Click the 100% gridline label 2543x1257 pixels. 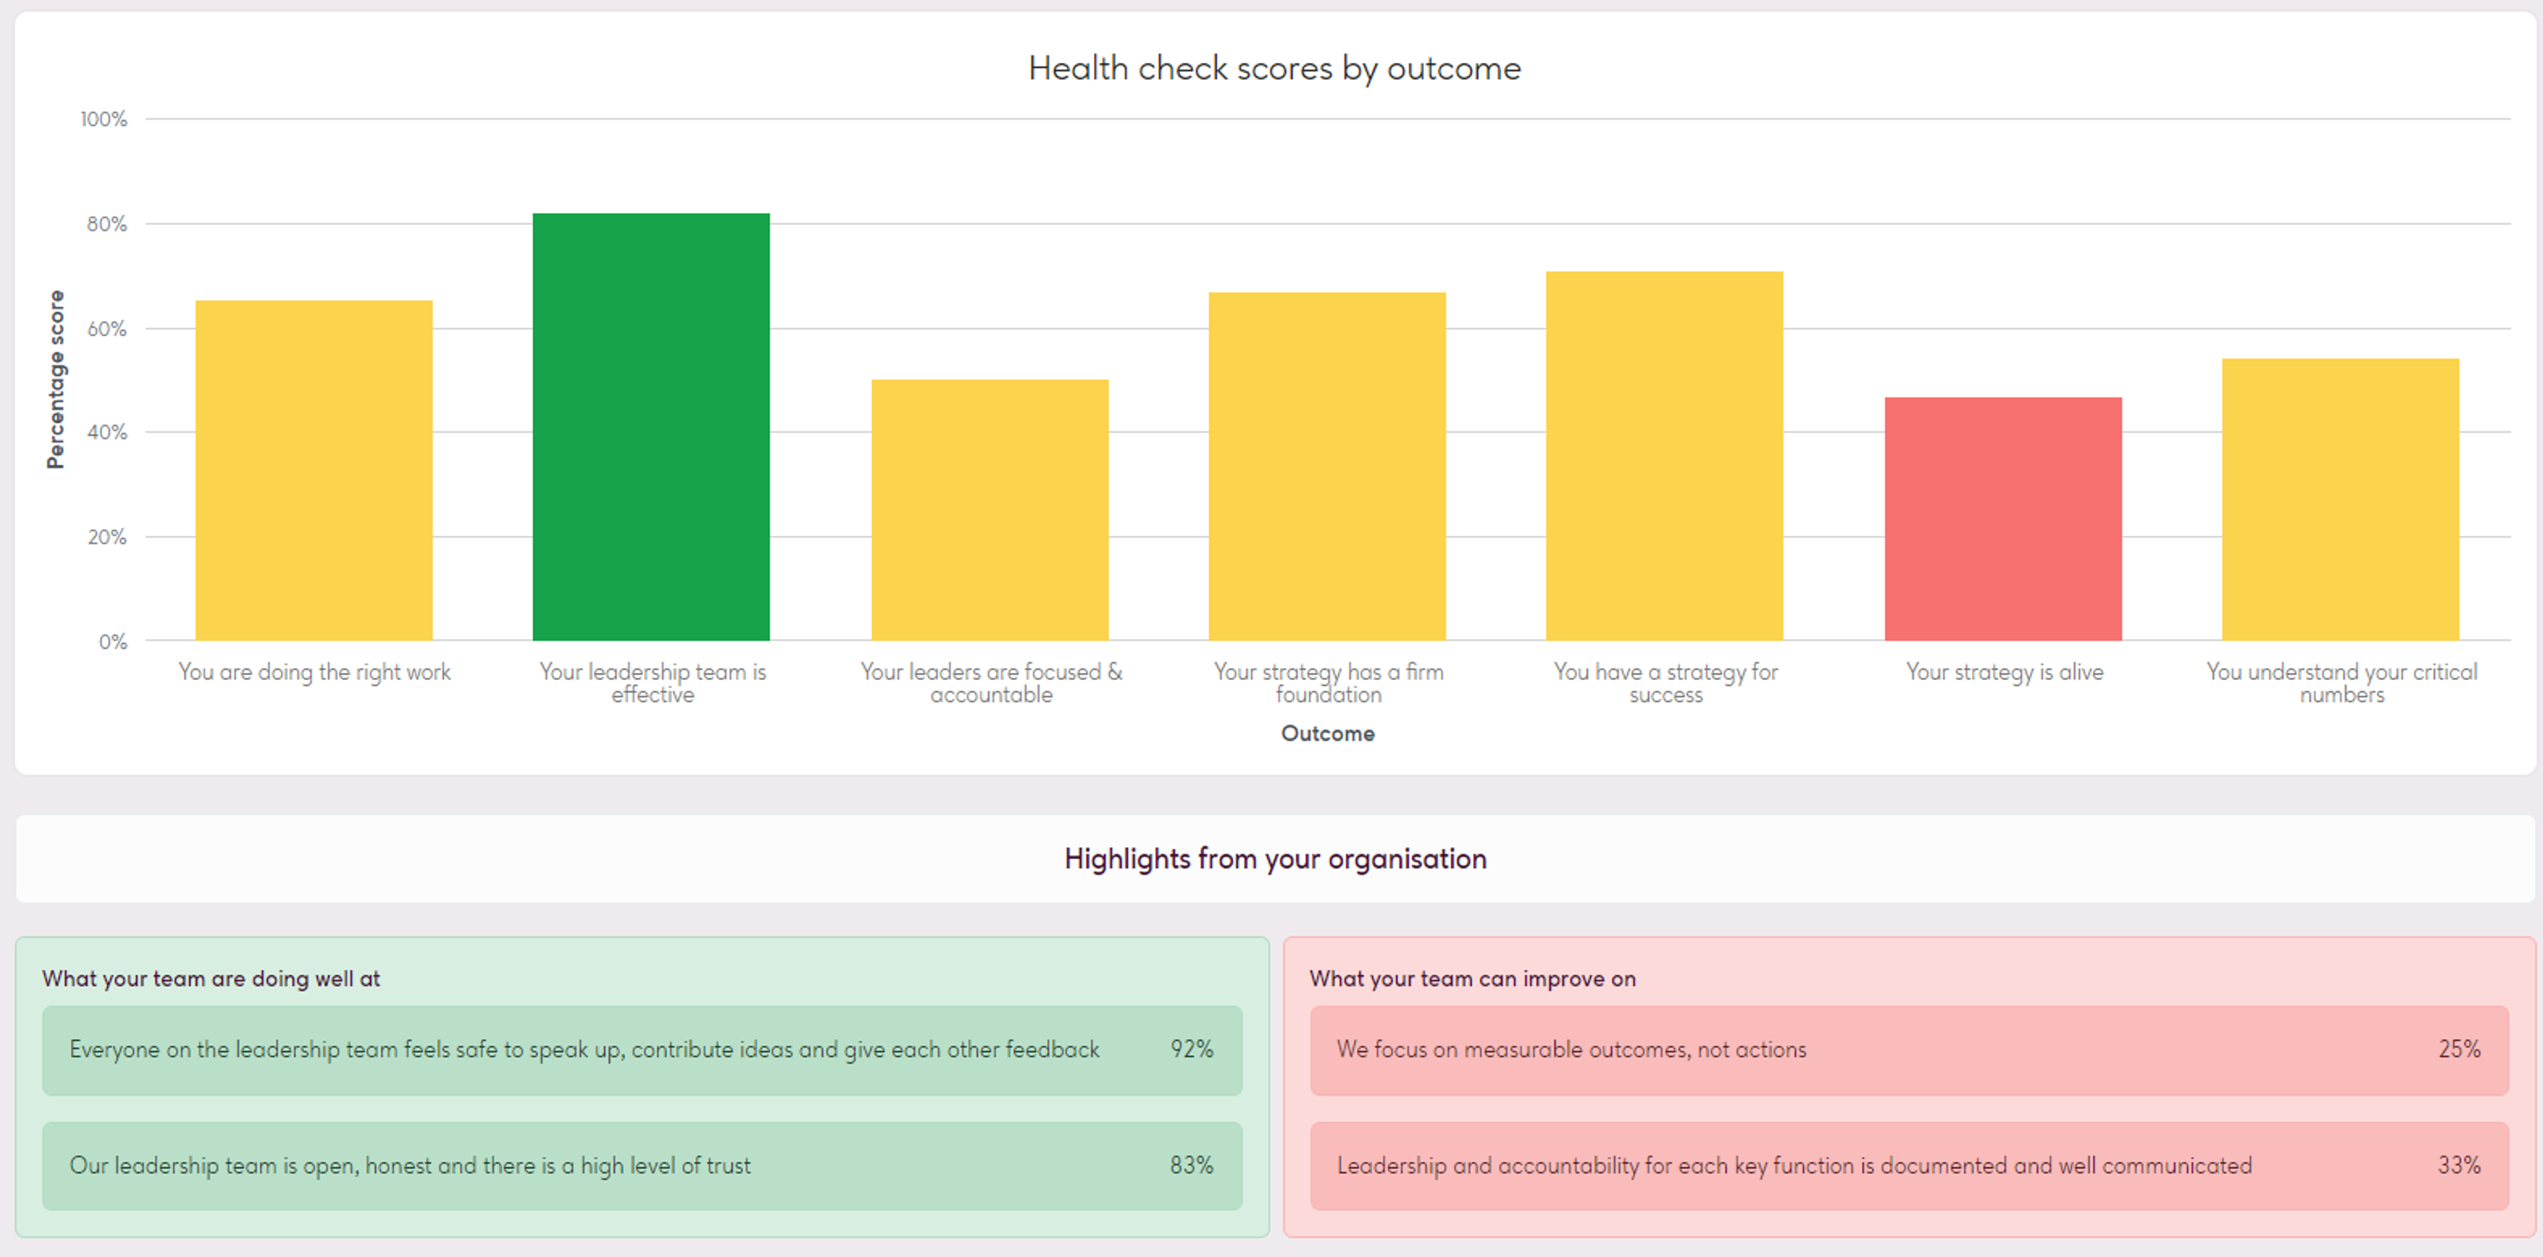104,119
